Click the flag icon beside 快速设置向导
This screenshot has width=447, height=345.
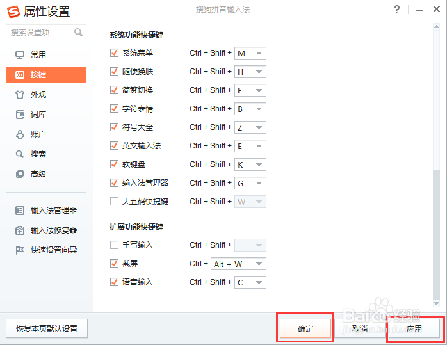tap(20, 250)
